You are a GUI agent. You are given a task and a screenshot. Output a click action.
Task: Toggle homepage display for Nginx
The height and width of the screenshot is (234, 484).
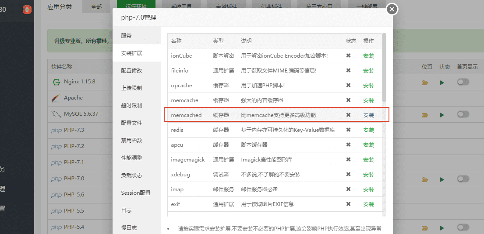pyautogui.click(x=463, y=82)
